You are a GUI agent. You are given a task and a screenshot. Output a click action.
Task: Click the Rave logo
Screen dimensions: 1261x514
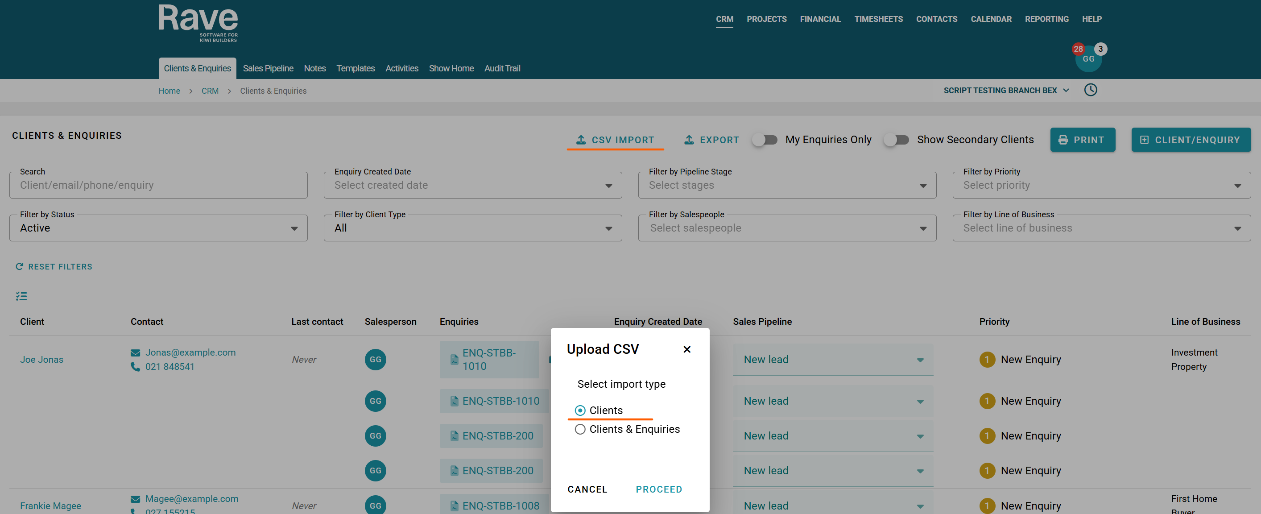click(x=198, y=23)
